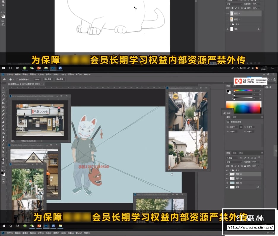Click the Home icon in options bar
Image resolution: width=278 pixels, height=236 pixels.
pyautogui.click(x=4, y=79)
